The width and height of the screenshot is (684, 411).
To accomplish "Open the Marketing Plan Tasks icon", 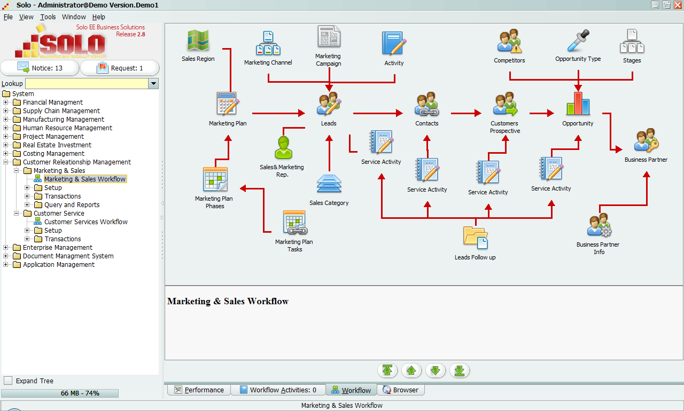I will pyautogui.click(x=294, y=223).
